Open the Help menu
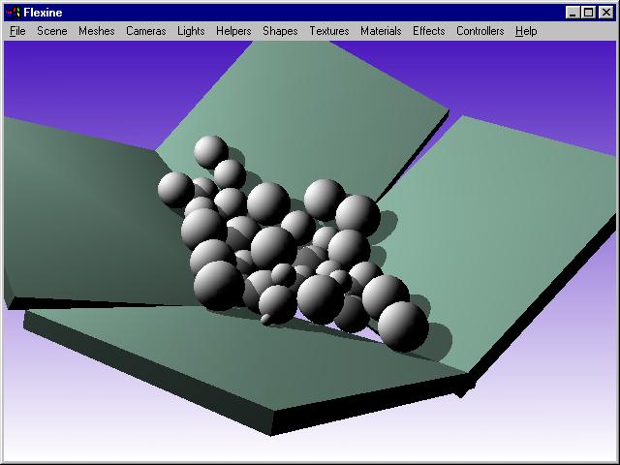 point(526,31)
